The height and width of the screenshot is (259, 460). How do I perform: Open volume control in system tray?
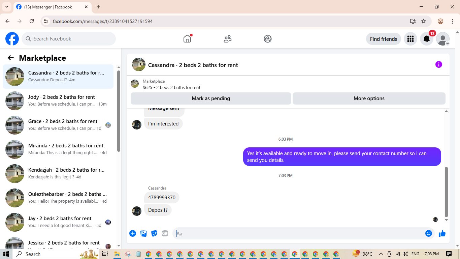(405, 254)
